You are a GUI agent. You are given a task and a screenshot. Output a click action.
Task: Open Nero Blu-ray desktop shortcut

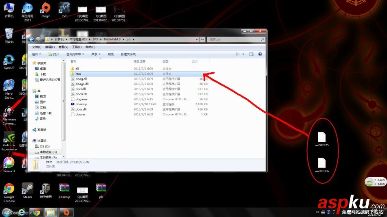[9, 89]
